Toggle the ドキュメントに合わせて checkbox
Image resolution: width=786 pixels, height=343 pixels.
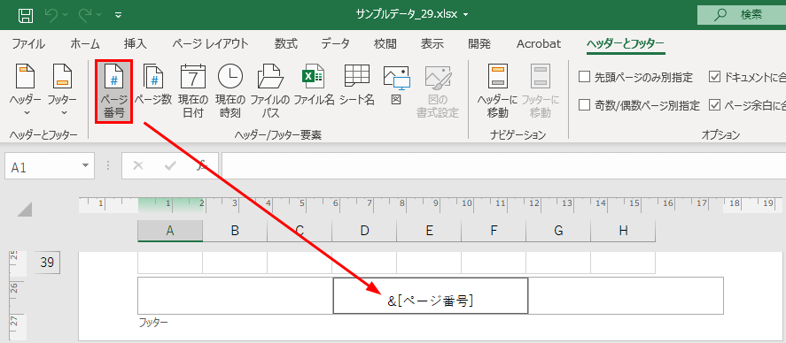pos(715,77)
